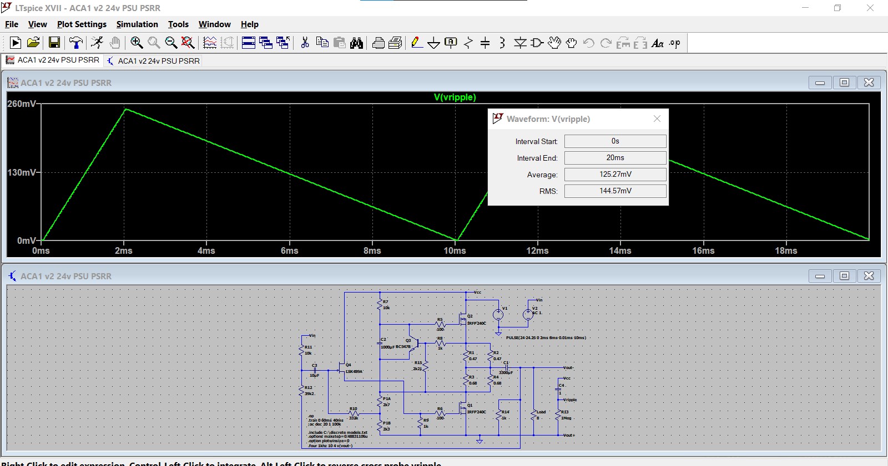Click the Rotate component icon
The image size is (888, 466).
[623, 43]
